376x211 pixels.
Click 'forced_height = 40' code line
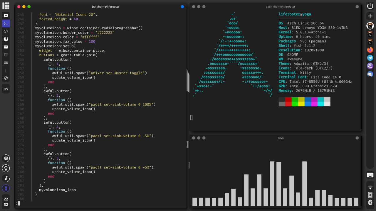coord(58,19)
